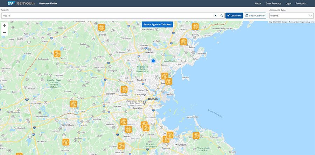Click the Locate me button

234,16
